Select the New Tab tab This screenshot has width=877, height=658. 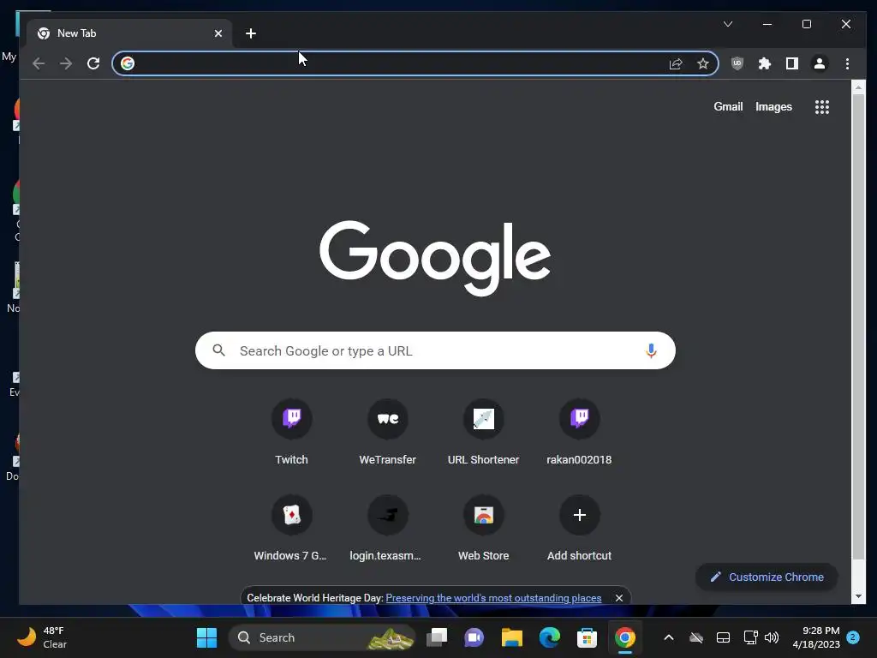click(128, 33)
